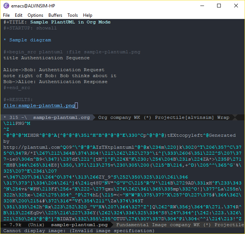This screenshot has height=234, width=245.
Task: Click the sample-plantuml.png buffer name in mode line
Action: (79, 225)
